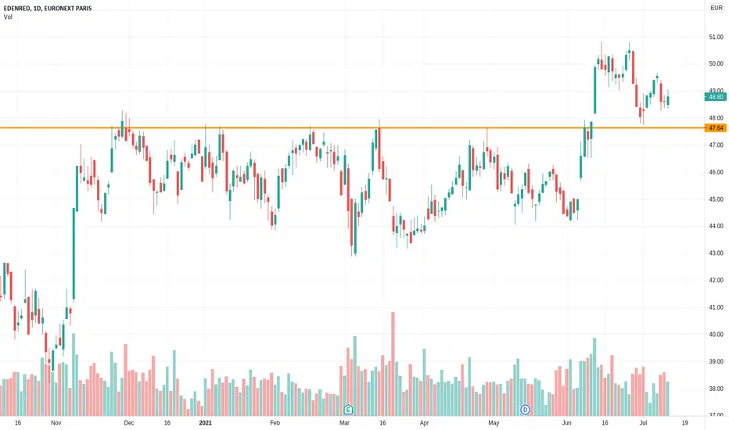
Task: Click the tallest red volume bar in March
Action: coord(393,364)
